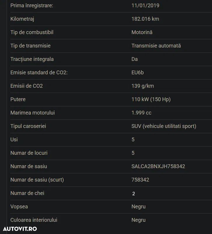Click the Kilometraj label
This screenshot has height=234, width=212.
point(22,19)
